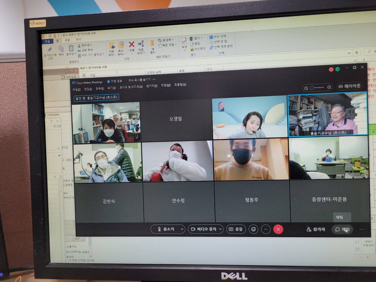376x282 pixels.
Task: Switch to Explorer 공유 tab
Action: (x=67, y=40)
